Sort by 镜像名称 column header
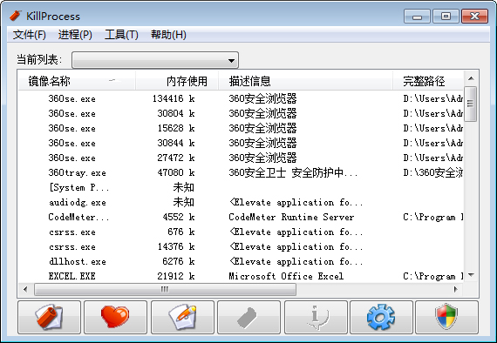The height and width of the screenshot is (343, 497). click(77, 81)
